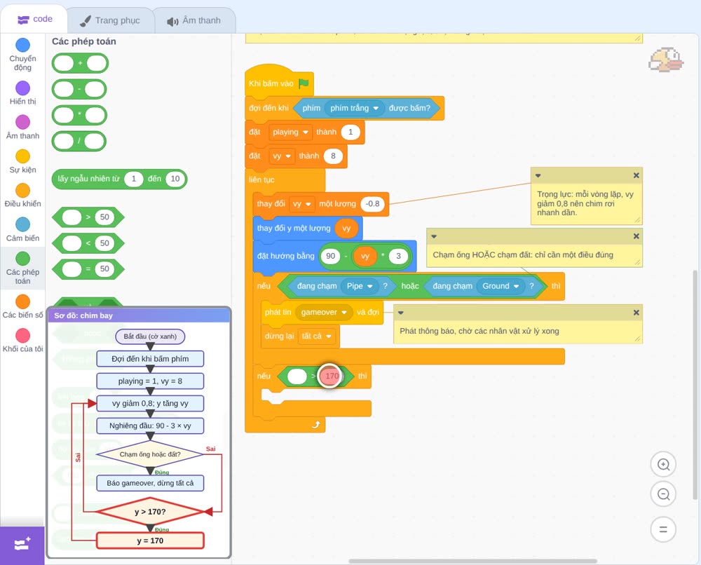Image resolution: width=701 pixels, height=565 pixels.
Task: Open the Âm thanh block category
Action: click(22, 128)
